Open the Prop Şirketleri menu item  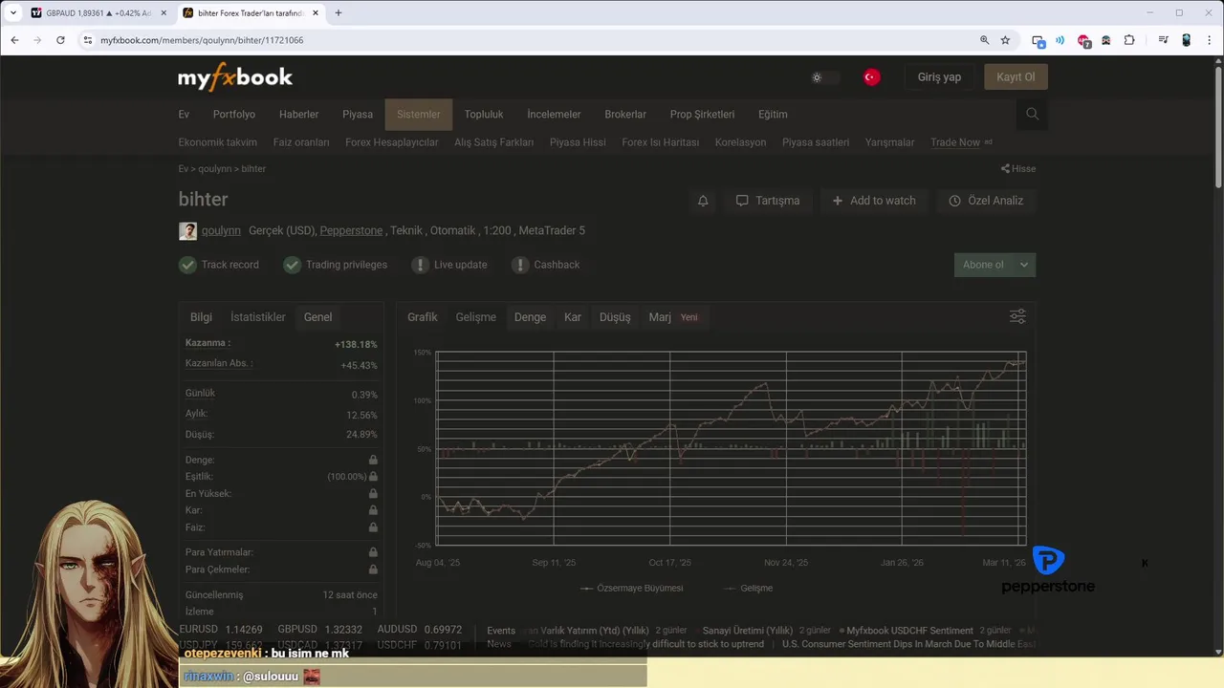coord(702,115)
